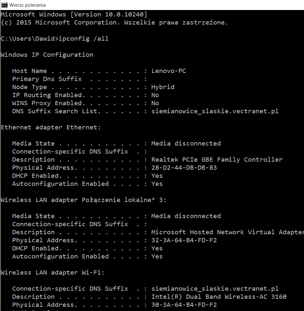Click the Command Prompt title bar icon
This screenshot has width=304, height=311.
point(5,5)
